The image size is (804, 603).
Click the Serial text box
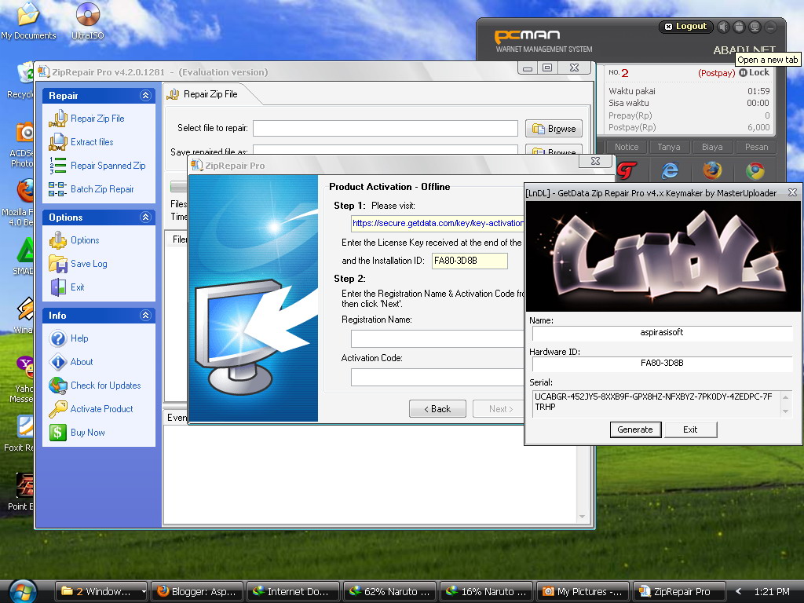656,403
